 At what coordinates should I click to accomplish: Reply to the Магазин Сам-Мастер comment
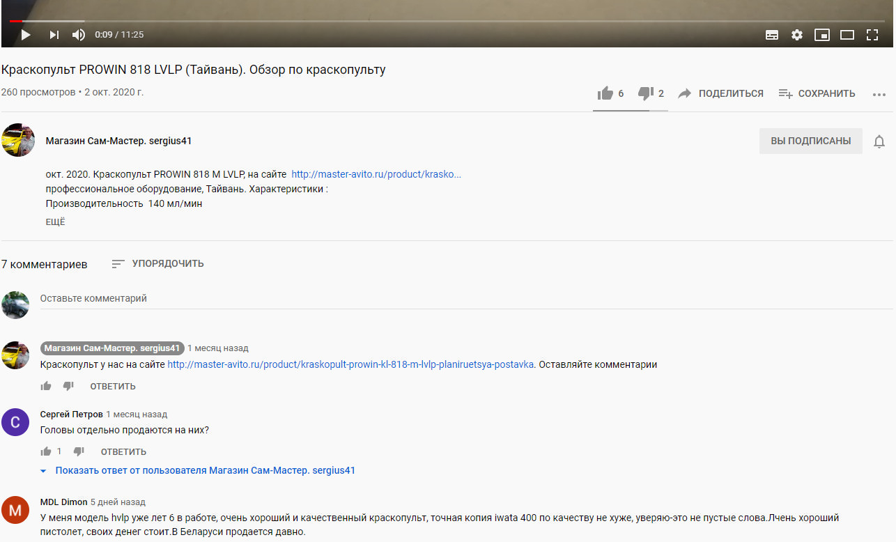(113, 387)
